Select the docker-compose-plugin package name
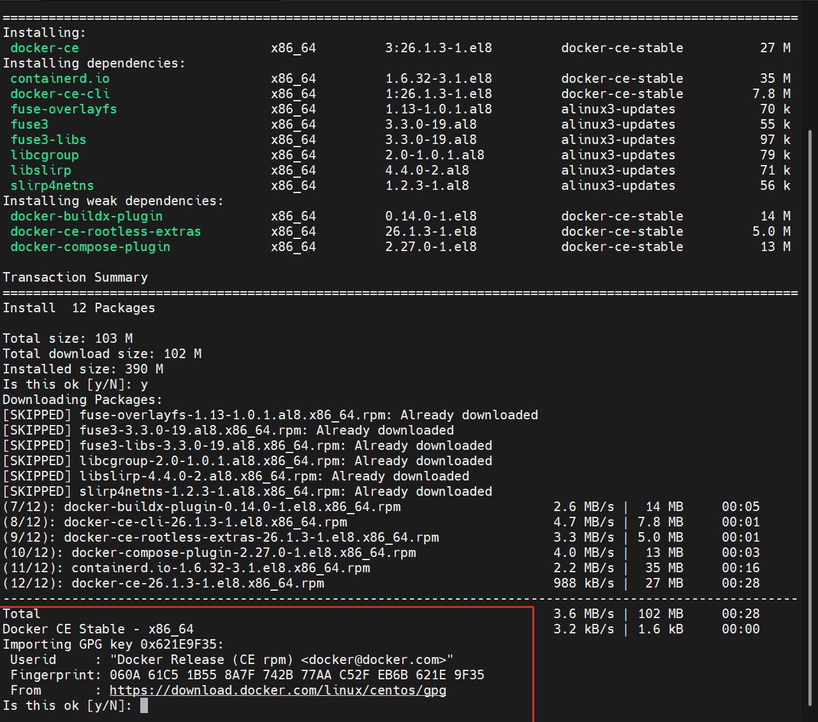The image size is (818, 722). (90, 247)
